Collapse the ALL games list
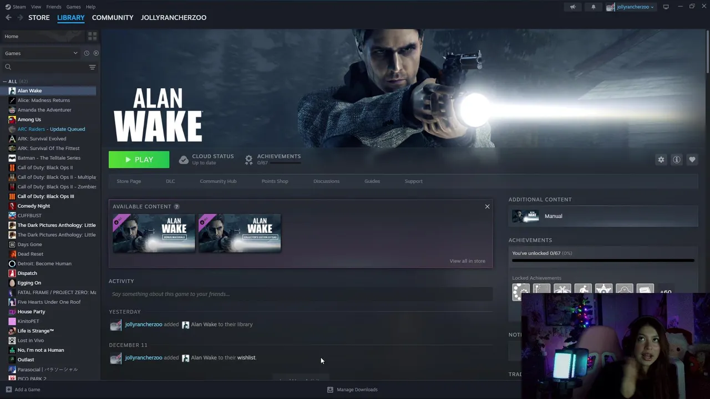This screenshot has height=399, width=710. 5,81
